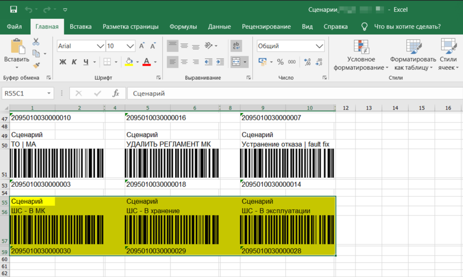Apply the accounting currency format

[x=262, y=62]
